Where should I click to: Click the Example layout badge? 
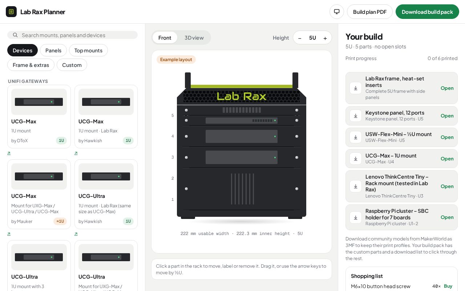[176, 59]
